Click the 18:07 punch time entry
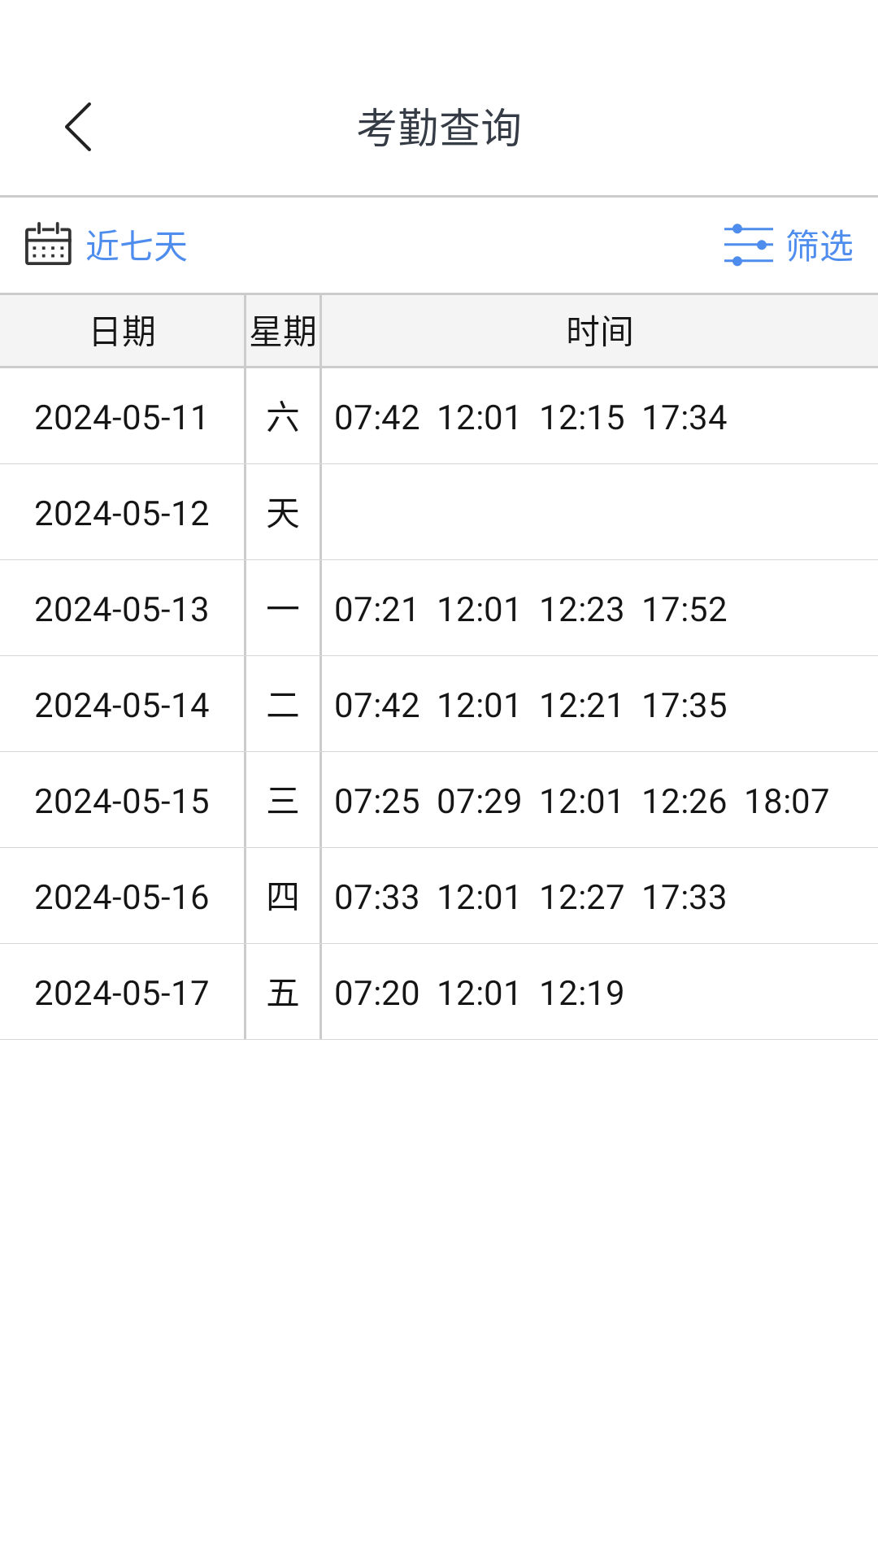The image size is (878, 1561). pos(786,801)
